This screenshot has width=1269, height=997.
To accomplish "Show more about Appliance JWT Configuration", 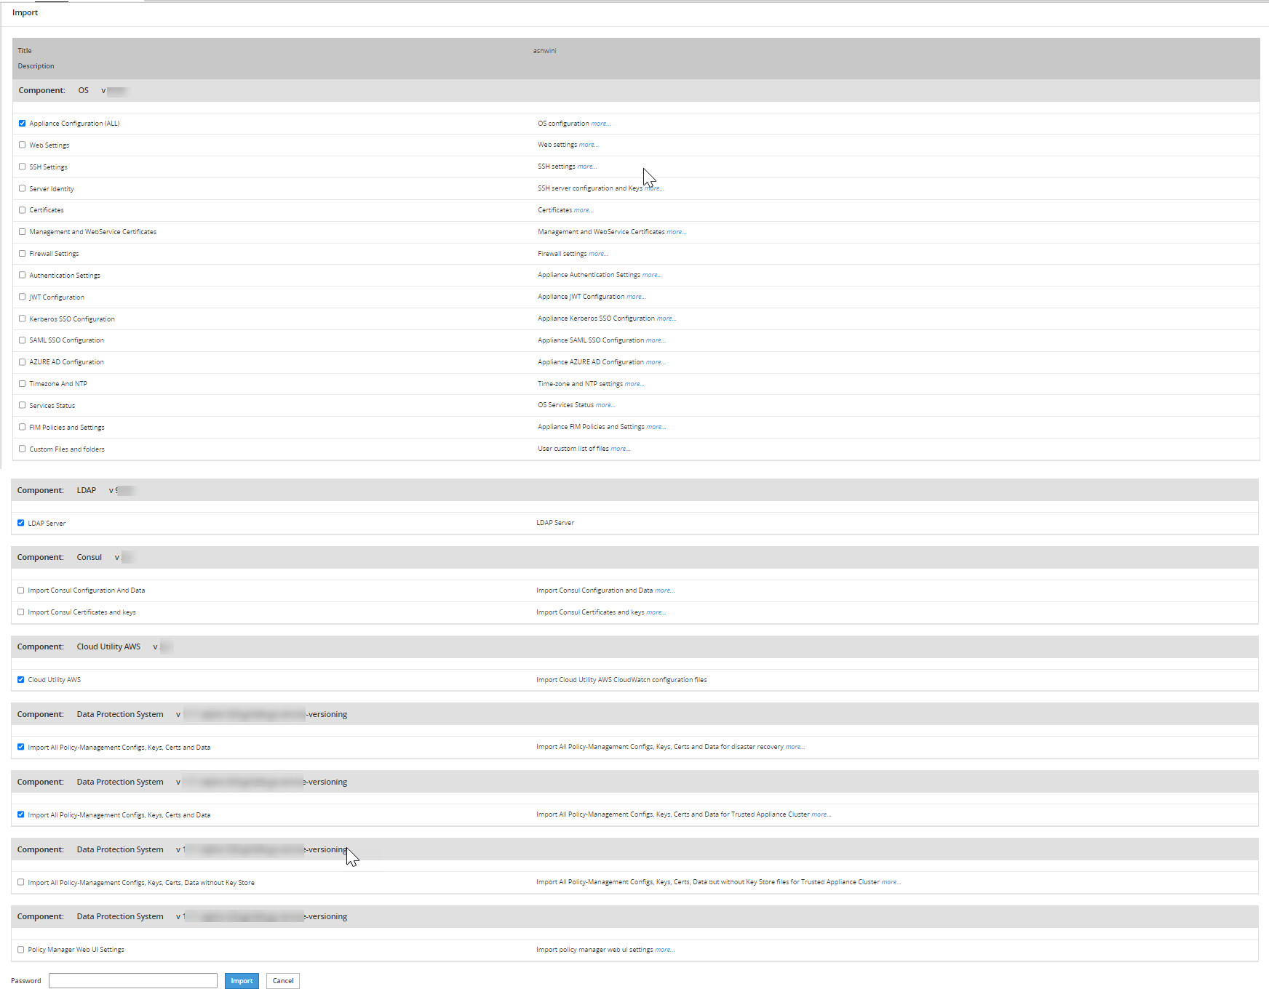I will point(636,297).
